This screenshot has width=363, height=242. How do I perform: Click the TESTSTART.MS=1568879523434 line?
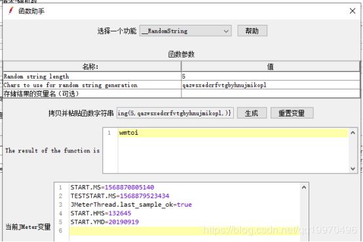[x=120, y=196]
